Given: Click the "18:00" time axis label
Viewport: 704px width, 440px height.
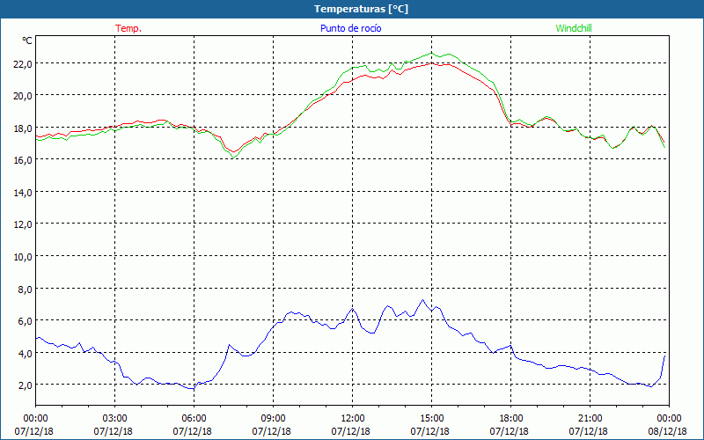Looking at the screenshot, I should point(511,419).
